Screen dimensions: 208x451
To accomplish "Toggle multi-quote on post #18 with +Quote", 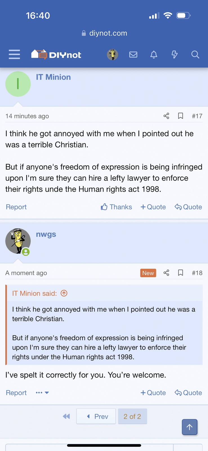I will 153,393.
